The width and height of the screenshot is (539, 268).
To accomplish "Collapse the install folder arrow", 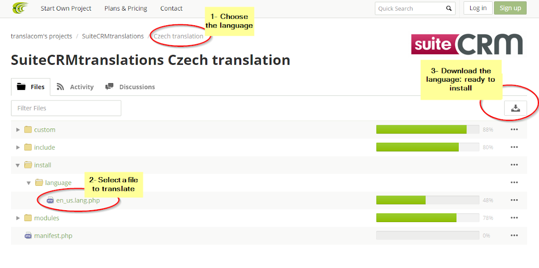I will click(18, 165).
